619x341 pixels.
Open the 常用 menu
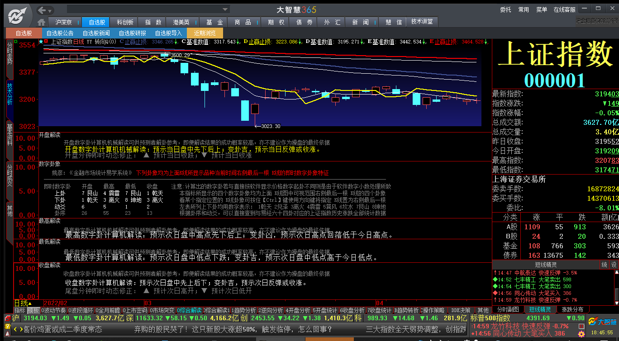524,9
